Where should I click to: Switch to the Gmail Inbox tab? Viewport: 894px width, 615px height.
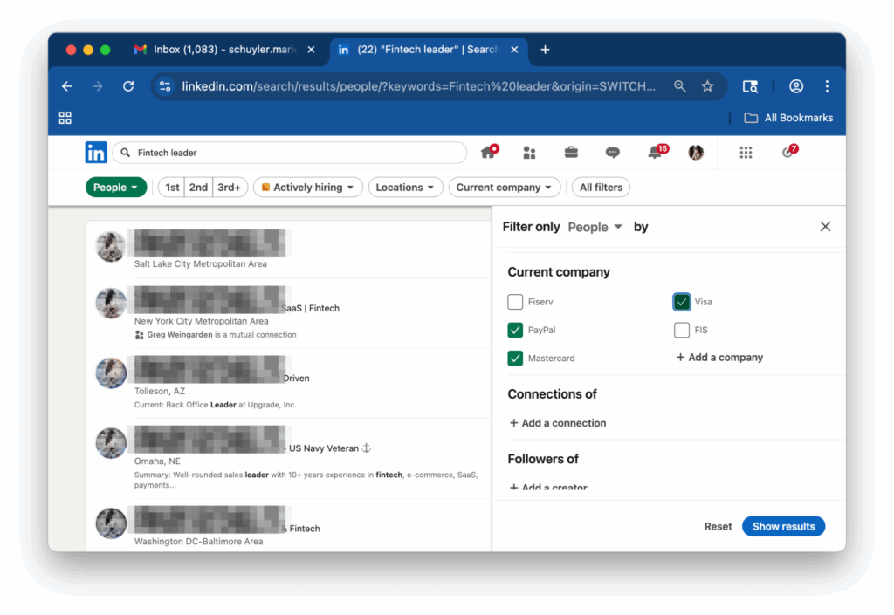coord(223,50)
